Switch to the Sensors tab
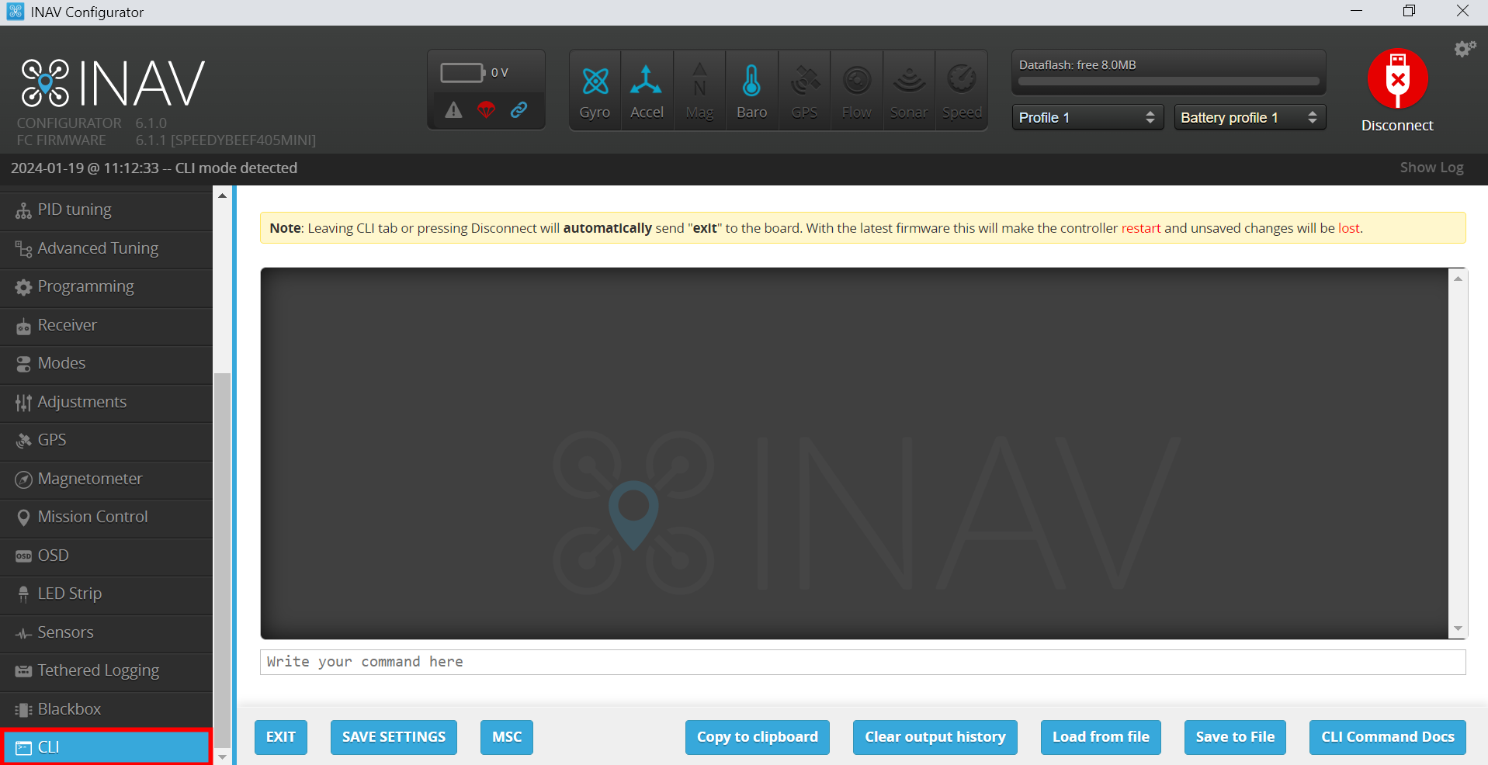1488x765 pixels. tap(106, 633)
